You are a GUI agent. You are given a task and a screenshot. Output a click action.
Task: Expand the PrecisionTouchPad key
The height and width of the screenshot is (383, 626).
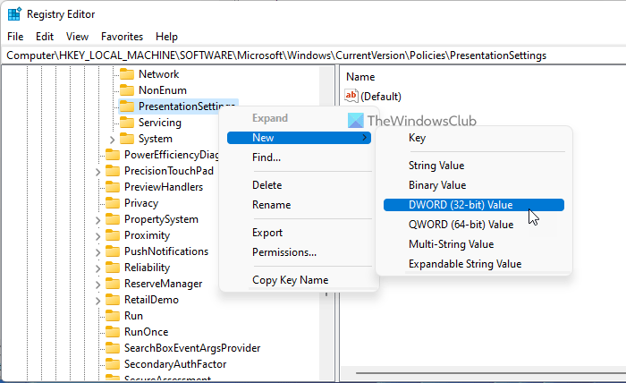click(x=97, y=172)
